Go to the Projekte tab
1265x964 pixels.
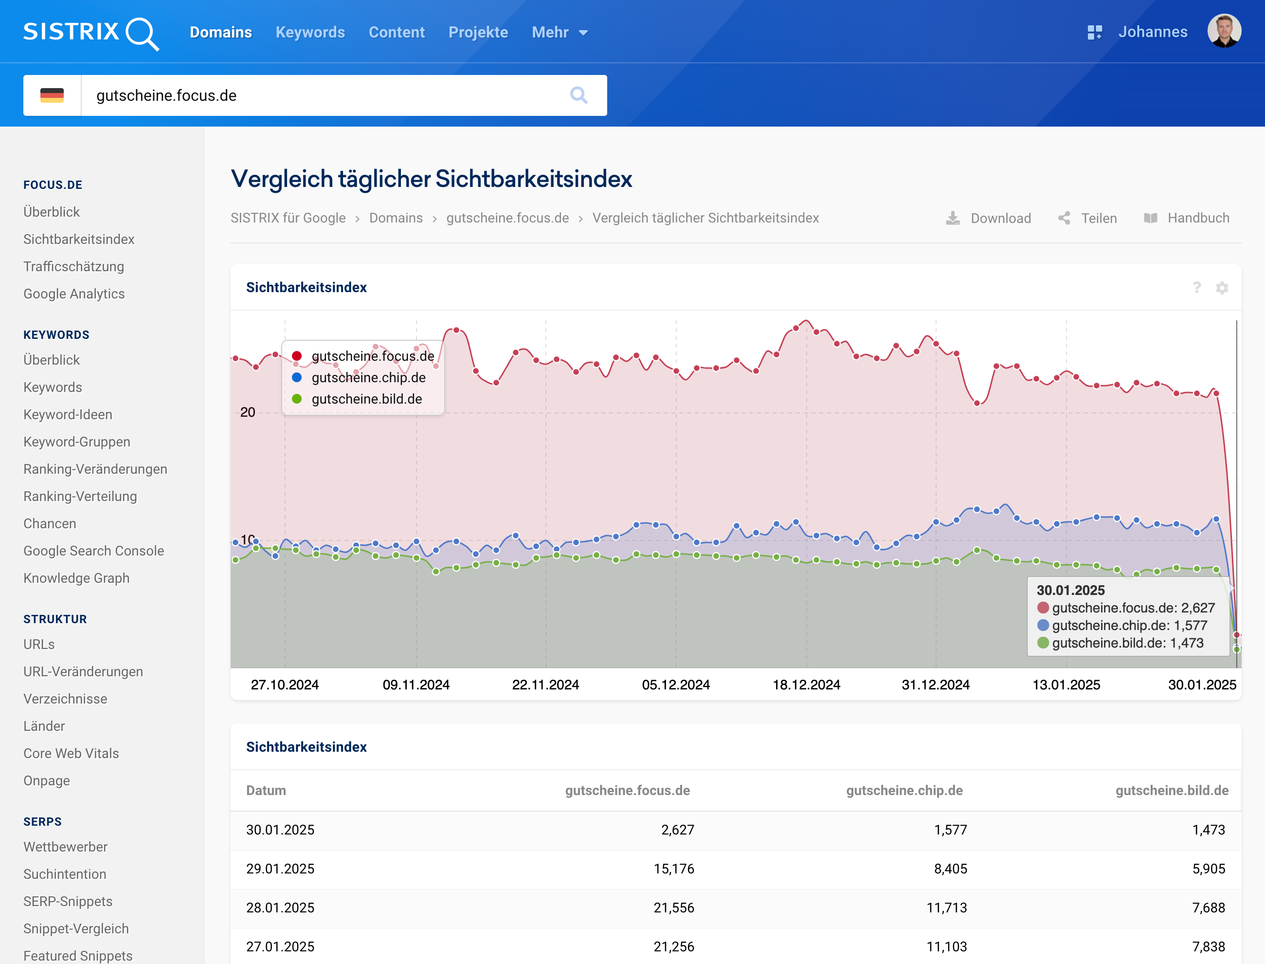tap(478, 32)
